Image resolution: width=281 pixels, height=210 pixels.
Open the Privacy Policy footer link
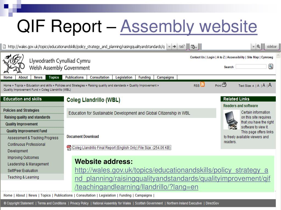coord(79,203)
